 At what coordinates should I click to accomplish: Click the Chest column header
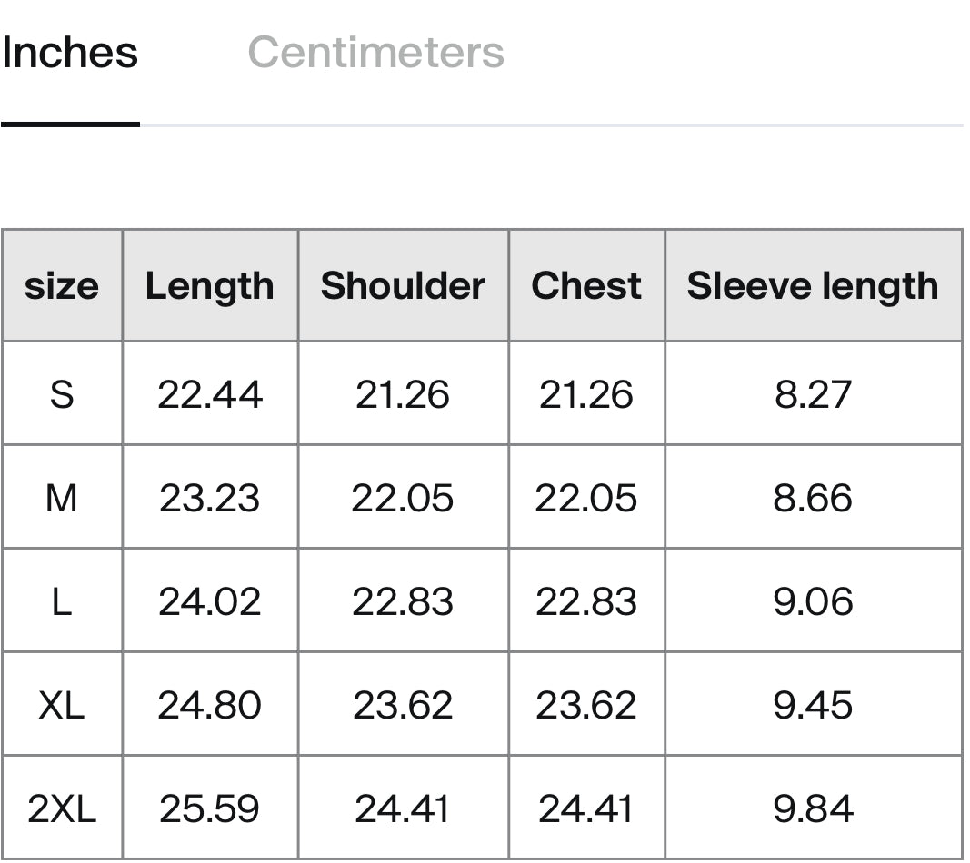coord(586,285)
